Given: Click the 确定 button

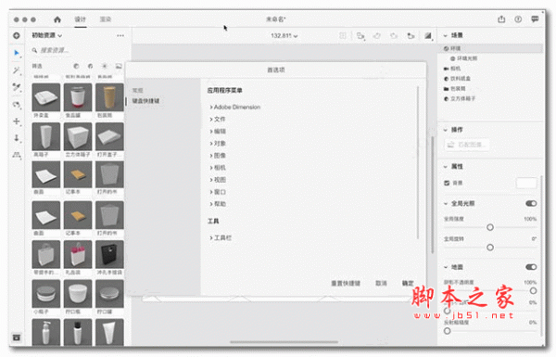Looking at the screenshot, I should coord(408,283).
